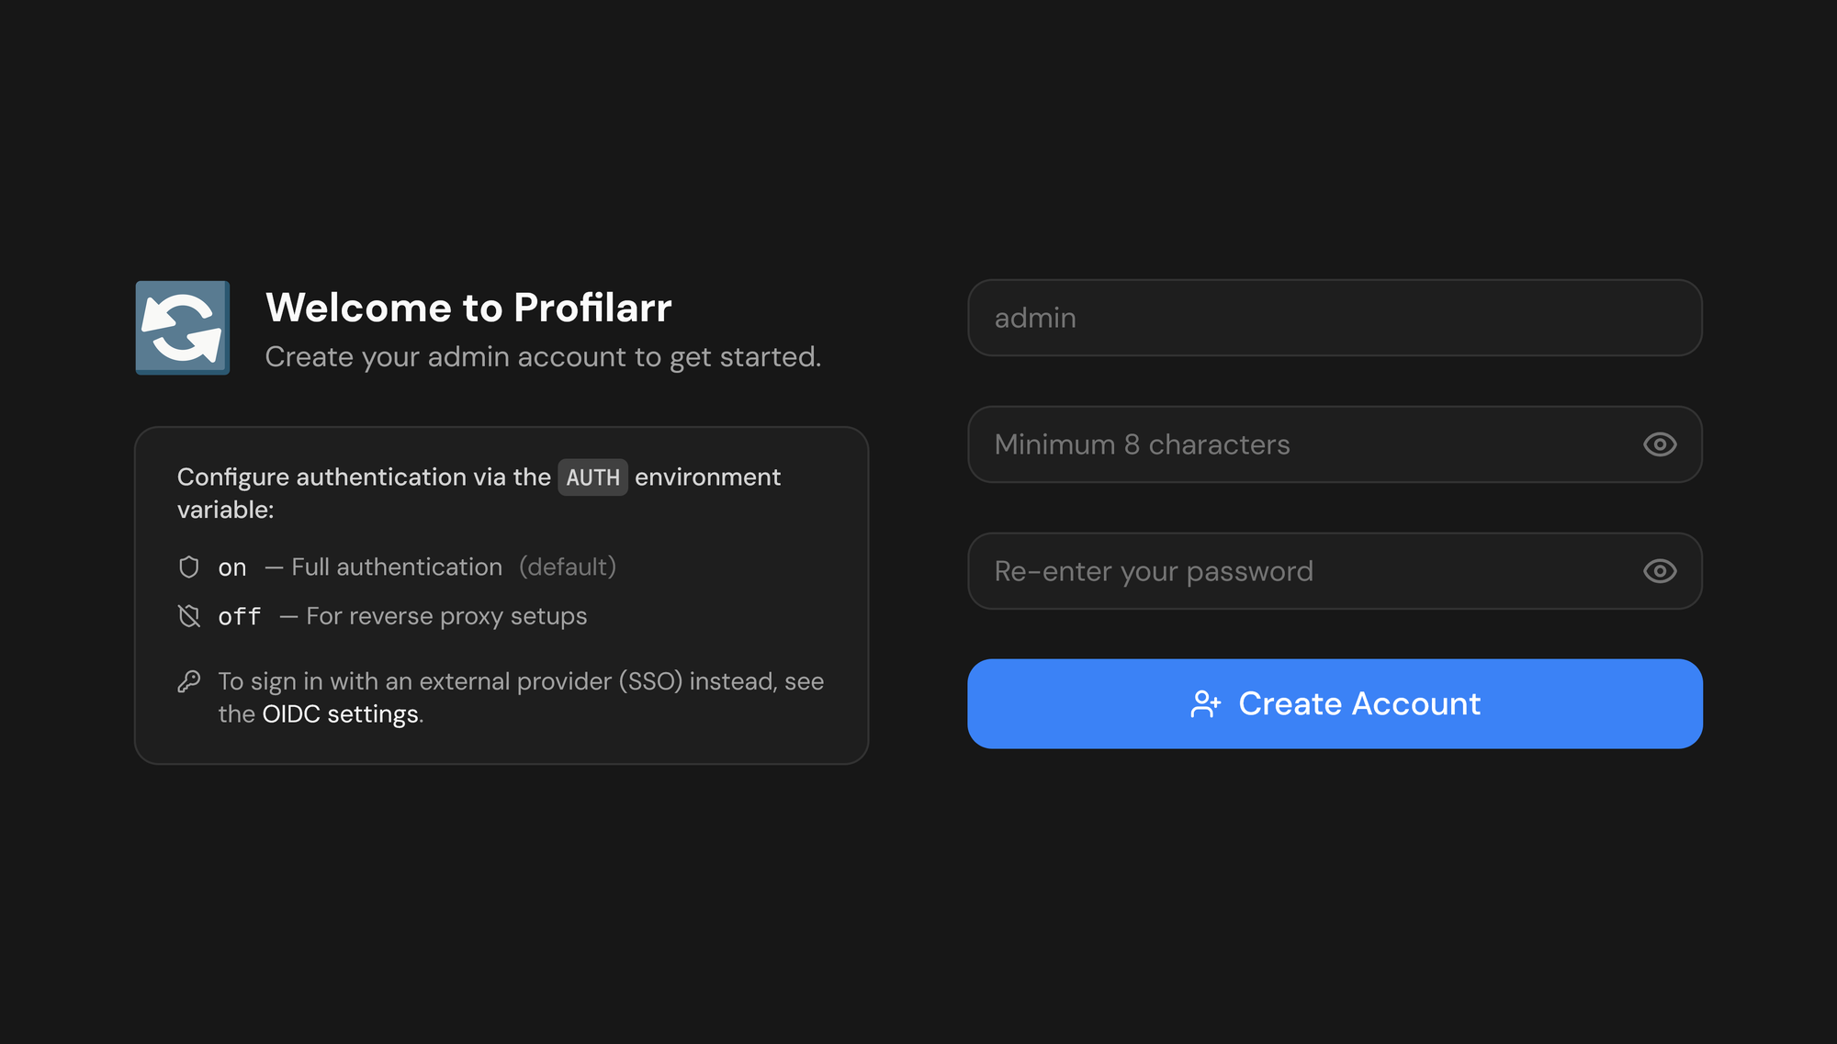Click the Welcome to Profilarr heading
The image size is (1837, 1044).
(x=468, y=308)
